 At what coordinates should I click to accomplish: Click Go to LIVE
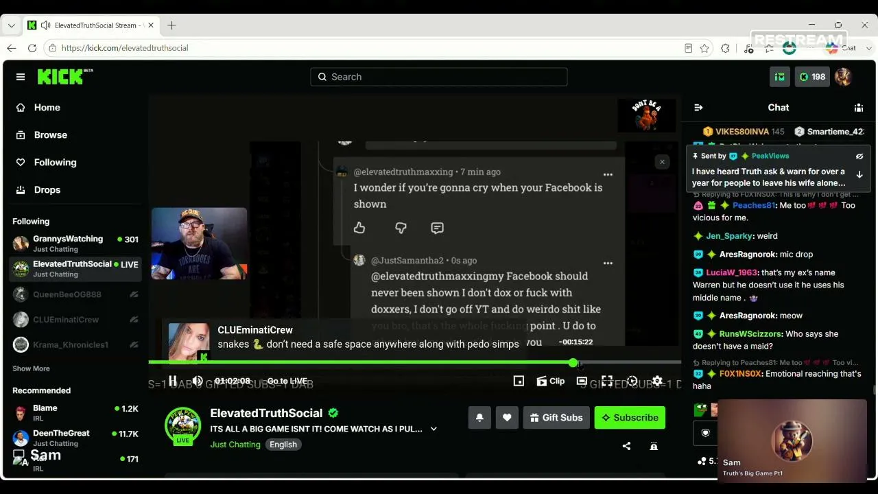pos(287,381)
